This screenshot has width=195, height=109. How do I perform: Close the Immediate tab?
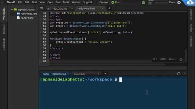pos(98,74)
